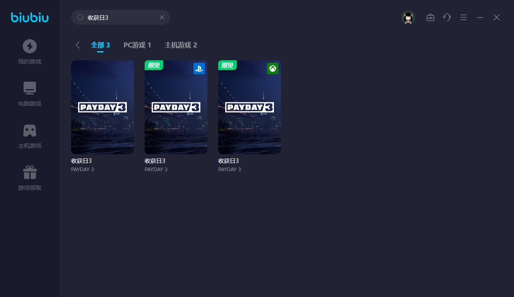The height and width of the screenshot is (297, 514).
Task: Open 我的游戏 lightning icon
Action: click(x=30, y=46)
